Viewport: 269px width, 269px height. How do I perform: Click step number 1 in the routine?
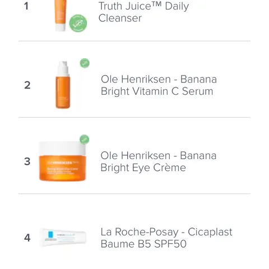26,6
